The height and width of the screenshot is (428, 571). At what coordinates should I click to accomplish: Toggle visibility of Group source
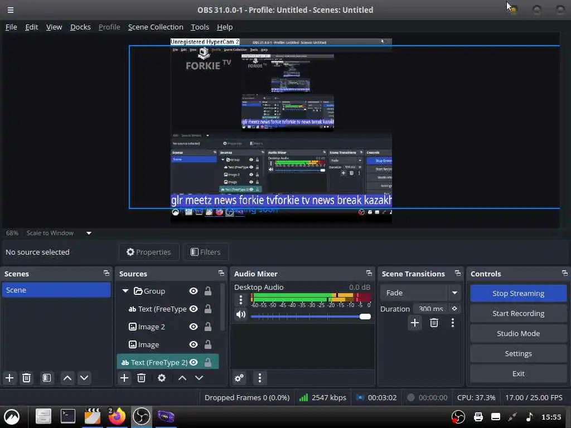pyautogui.click(x=193, y=291)
